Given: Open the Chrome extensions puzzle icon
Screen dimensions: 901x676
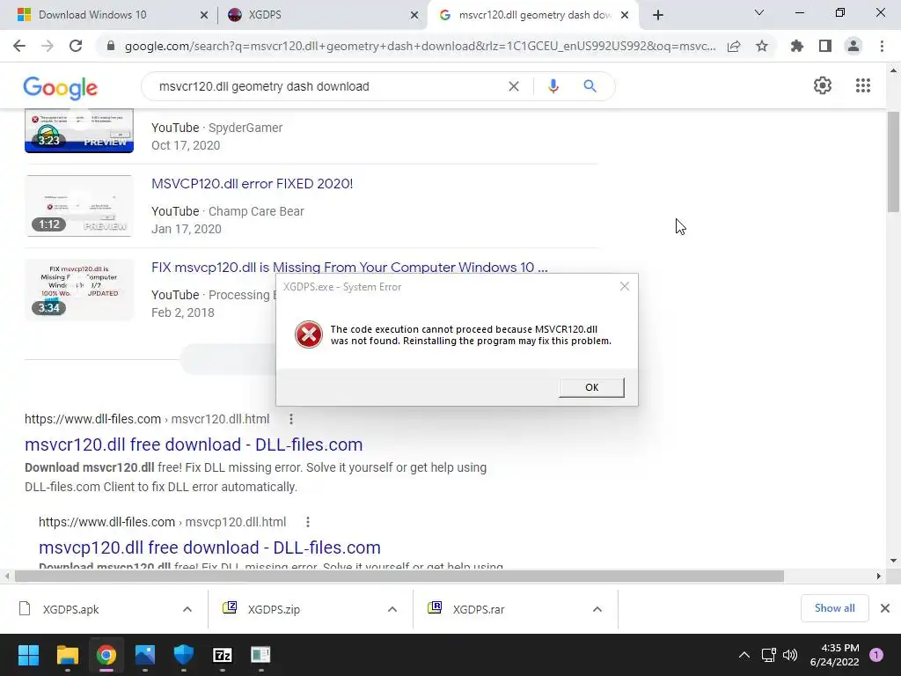Looking at the screenshot, I should point(797,46).
